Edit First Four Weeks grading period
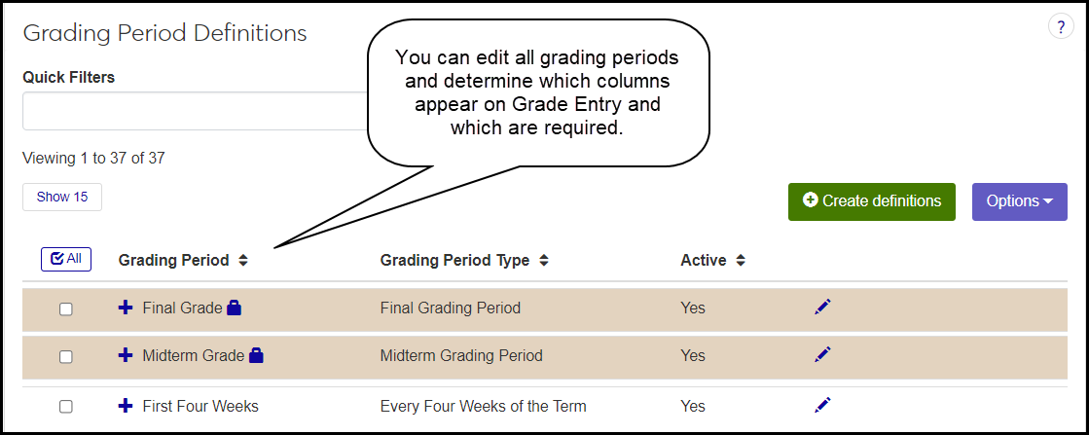 click(x=823, y=405)
